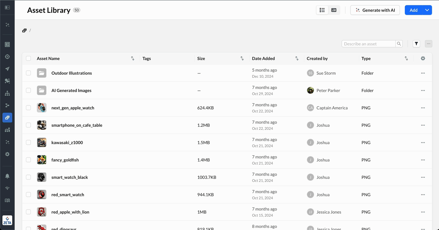
Task: Open table column settings gear
Action: click(x=423, y=58)
